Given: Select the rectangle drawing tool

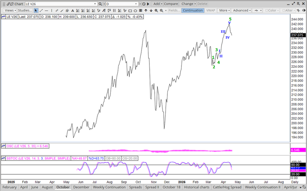Looking at the screenshot, I should point(130,10).
